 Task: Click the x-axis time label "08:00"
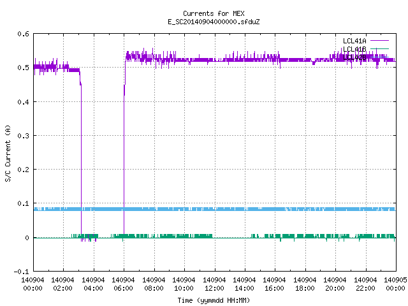pyautogui.click(x=154, y=288)
